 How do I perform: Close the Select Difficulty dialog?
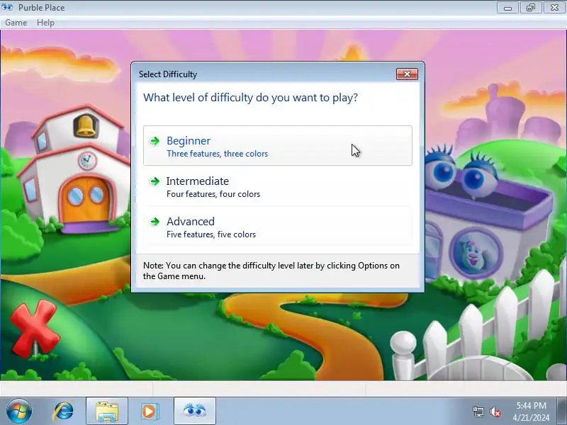point(407,74)
